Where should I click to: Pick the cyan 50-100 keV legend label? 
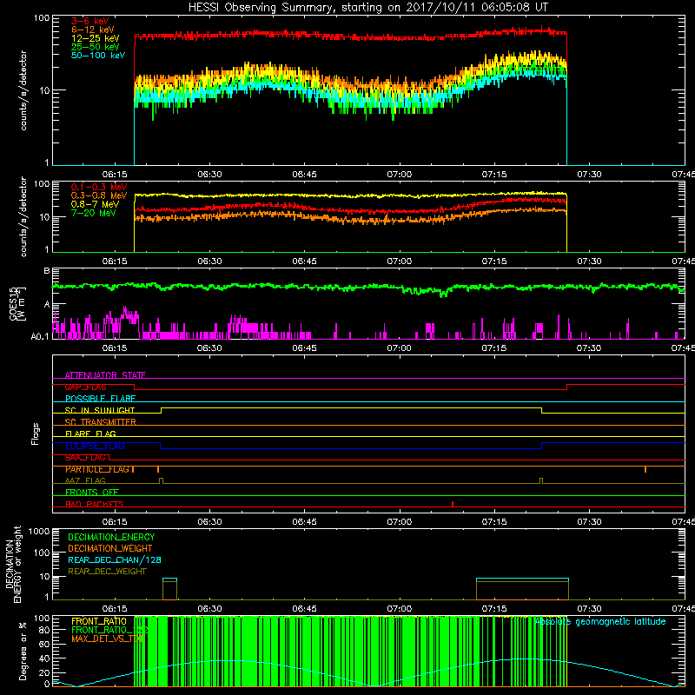point(98,56)
